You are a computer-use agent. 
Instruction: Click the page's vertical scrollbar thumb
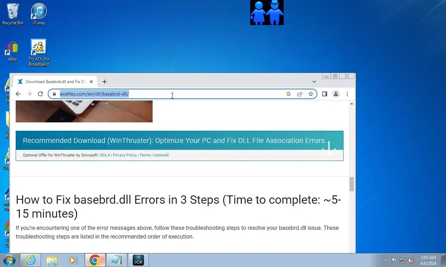352,184
